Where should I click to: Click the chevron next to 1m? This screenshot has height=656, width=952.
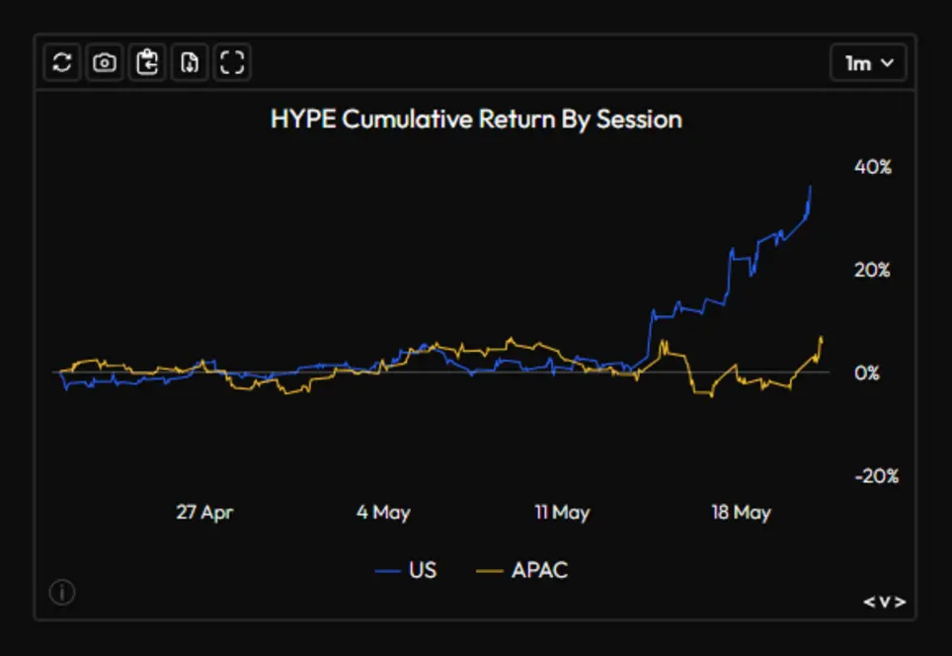click(887, 62)
